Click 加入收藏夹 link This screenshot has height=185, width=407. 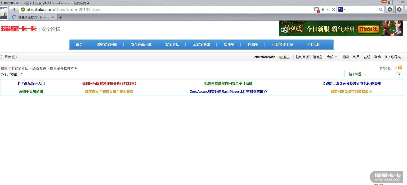[x=393, y=57]
